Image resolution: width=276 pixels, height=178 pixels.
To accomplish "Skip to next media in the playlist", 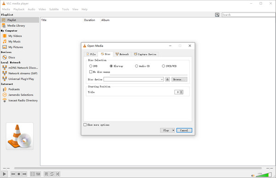I will [x=24, y=174].
